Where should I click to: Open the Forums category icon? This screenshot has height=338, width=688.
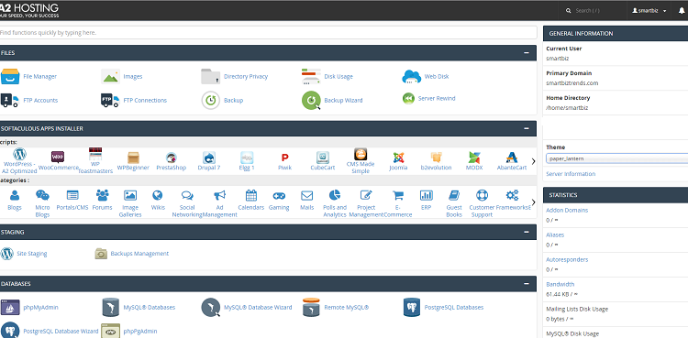[102, 195]
